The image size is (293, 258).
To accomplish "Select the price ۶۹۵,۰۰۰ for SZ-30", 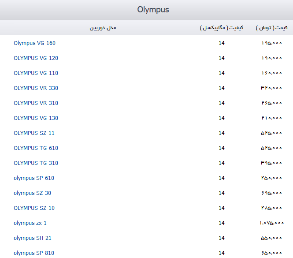I will (271, 193).
